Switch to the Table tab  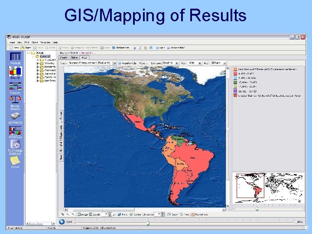pyautogui.click(x=74, y=58)
